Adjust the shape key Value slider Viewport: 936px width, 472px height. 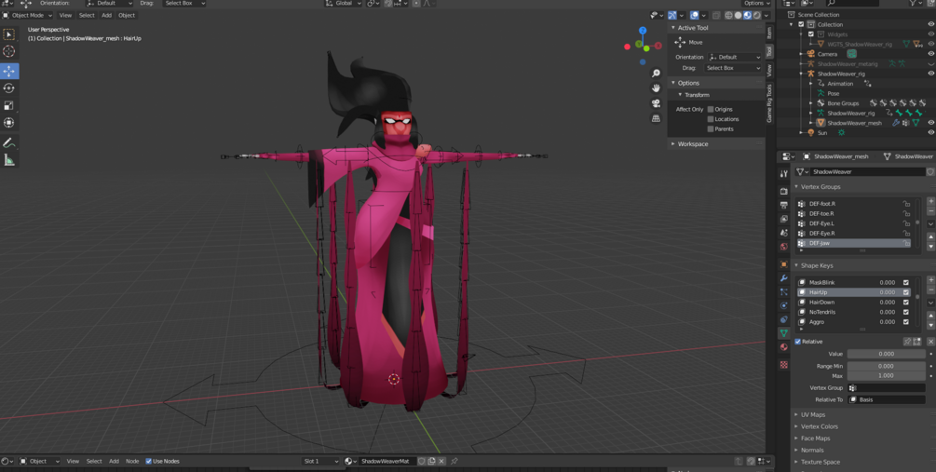[x=887, y=354]
